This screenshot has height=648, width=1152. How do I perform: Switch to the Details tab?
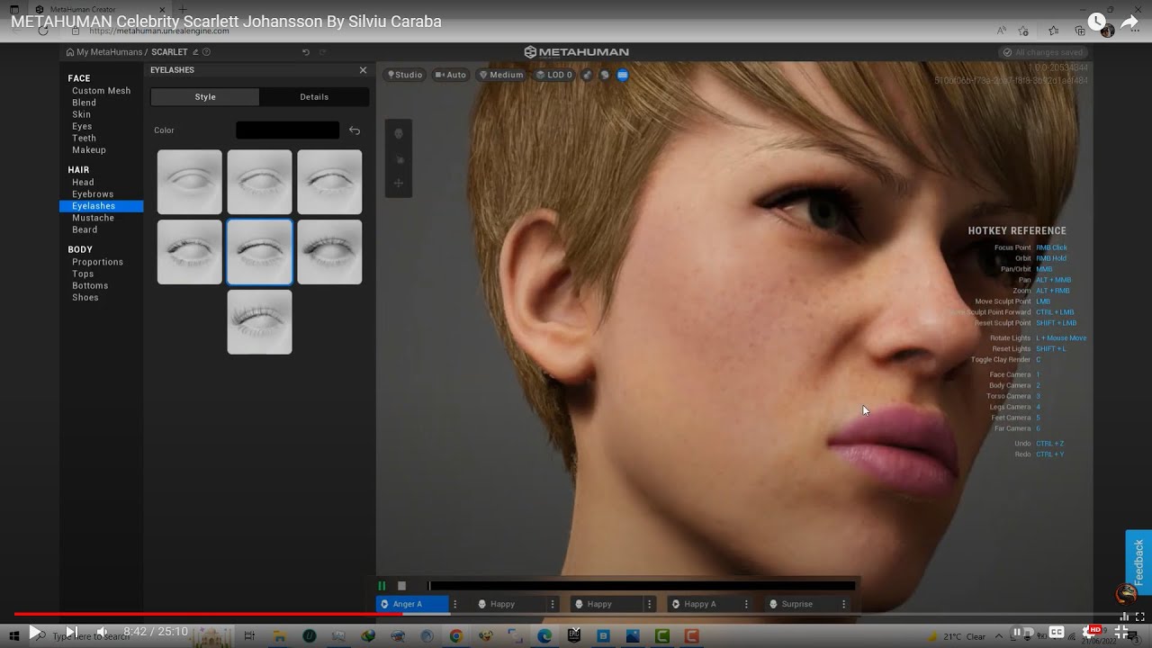tap(314, 97)
